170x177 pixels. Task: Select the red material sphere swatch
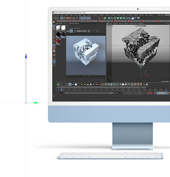coord(58,41)
